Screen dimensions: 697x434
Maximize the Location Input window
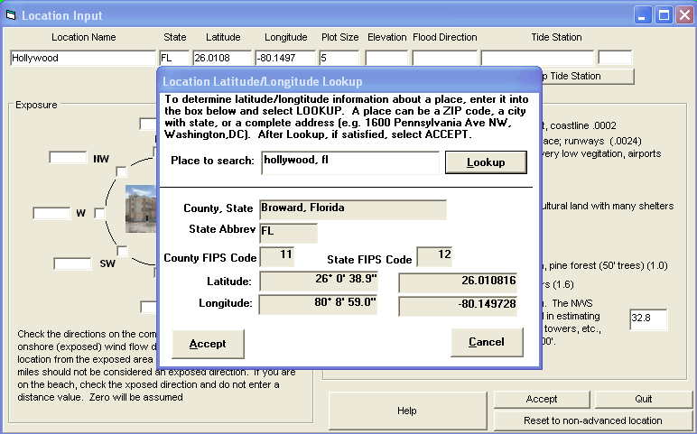[663, 15]
